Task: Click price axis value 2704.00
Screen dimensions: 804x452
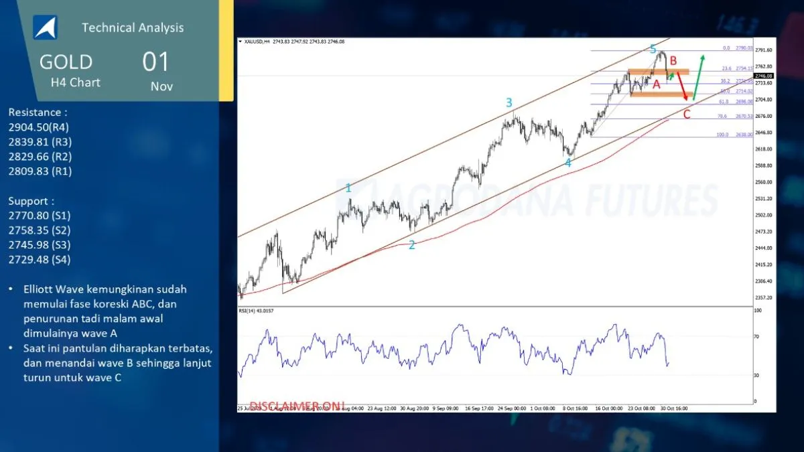Action: pyautogui.click(x=763, y=100)
